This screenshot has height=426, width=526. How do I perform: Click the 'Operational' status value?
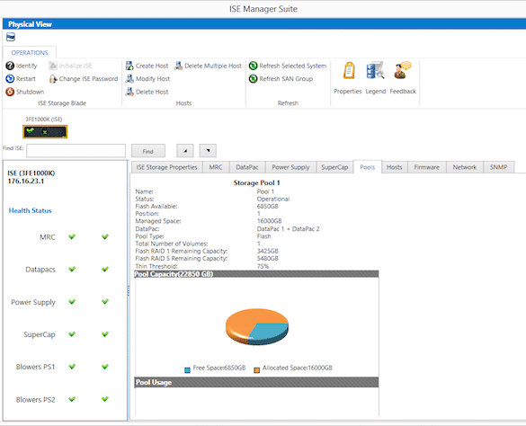click(x=273, y=199)
